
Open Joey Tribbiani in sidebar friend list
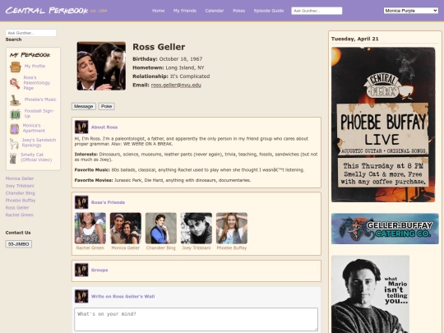point(20,186)
